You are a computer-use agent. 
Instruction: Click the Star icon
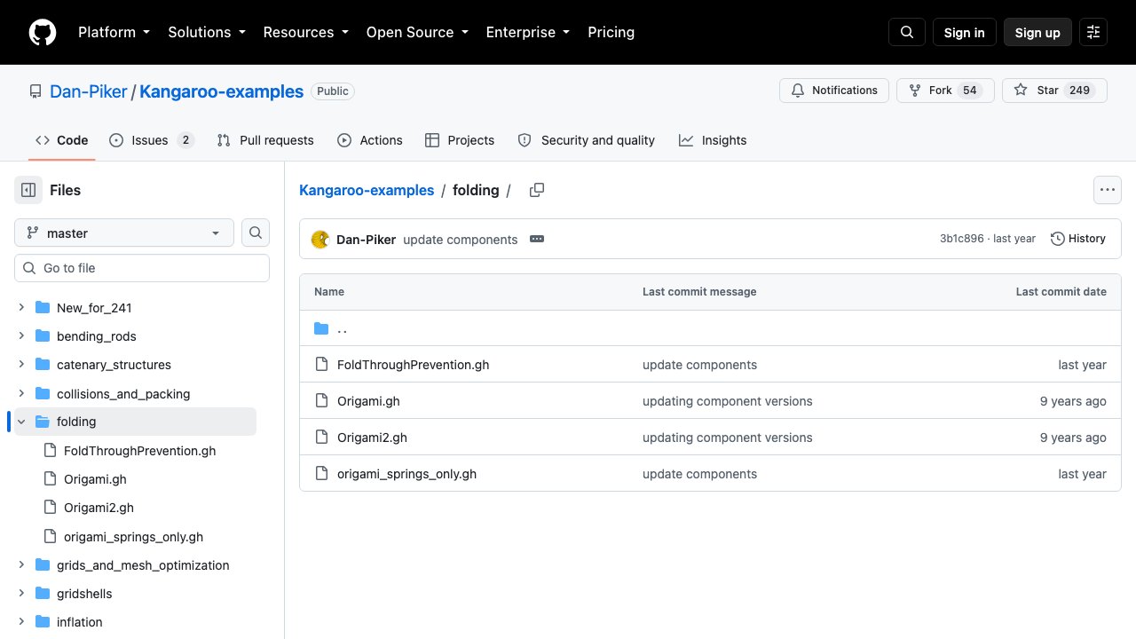coord(1021,91)
